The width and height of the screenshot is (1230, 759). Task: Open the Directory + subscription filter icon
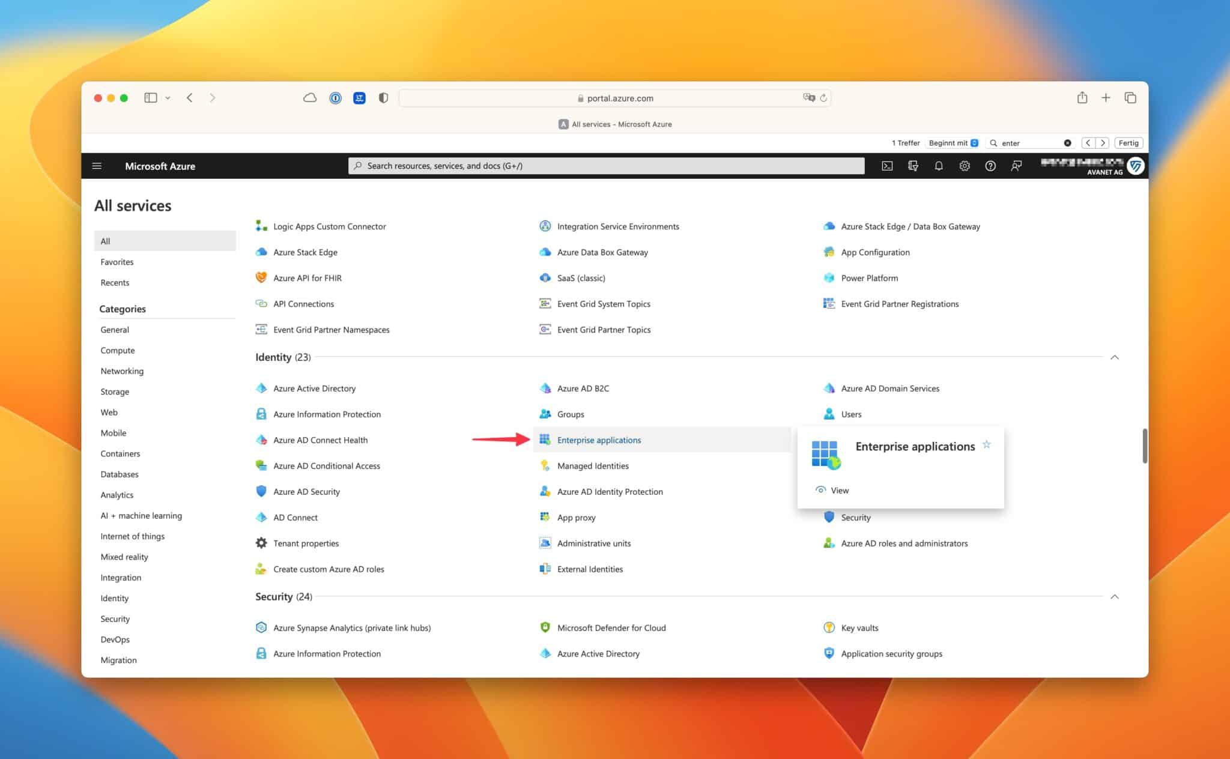click(913, 166)
